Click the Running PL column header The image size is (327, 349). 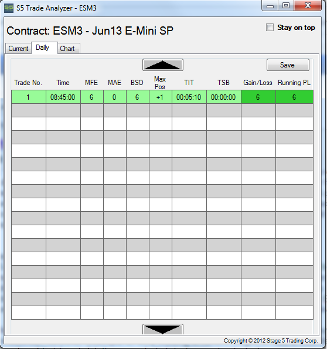(x=294, y=83)
